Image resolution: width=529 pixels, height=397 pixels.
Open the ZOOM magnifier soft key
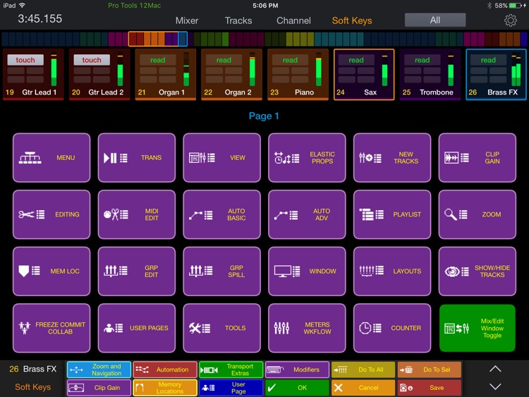point(478,214)
